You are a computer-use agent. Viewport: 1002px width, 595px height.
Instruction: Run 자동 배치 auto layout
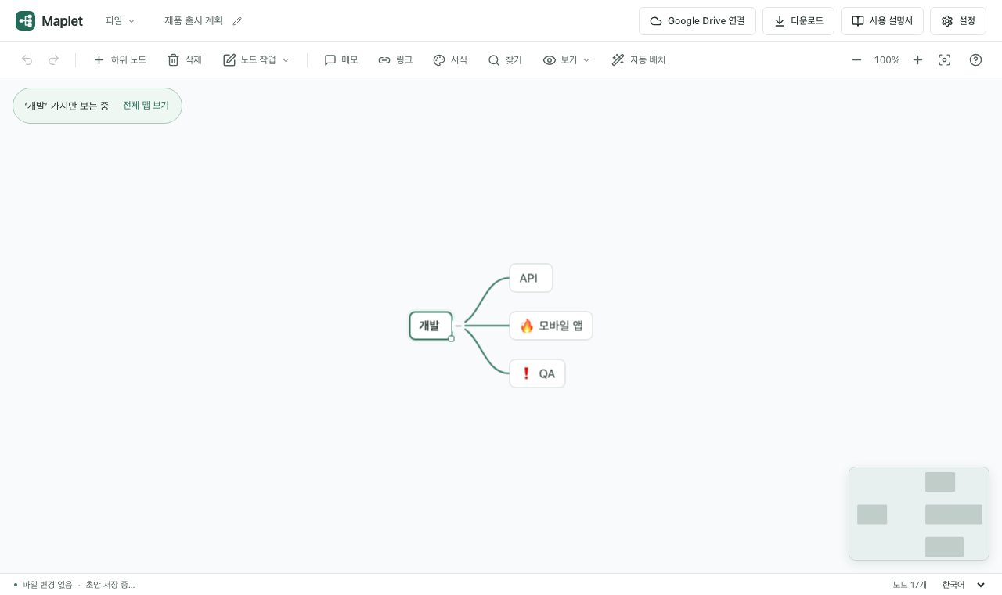pos(639,60)
